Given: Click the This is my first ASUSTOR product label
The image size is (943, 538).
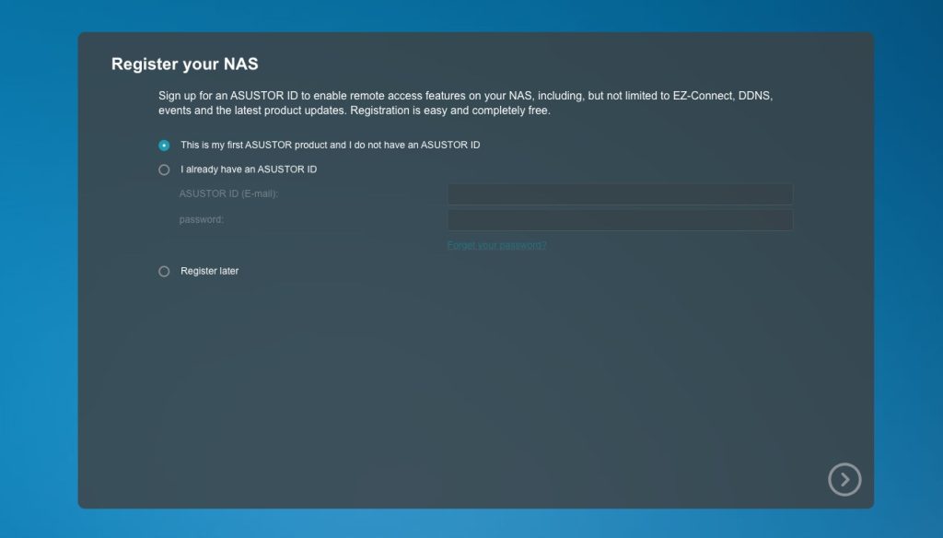Looking at the screenshot, I should pyautogui.click(x=331, y=145).
